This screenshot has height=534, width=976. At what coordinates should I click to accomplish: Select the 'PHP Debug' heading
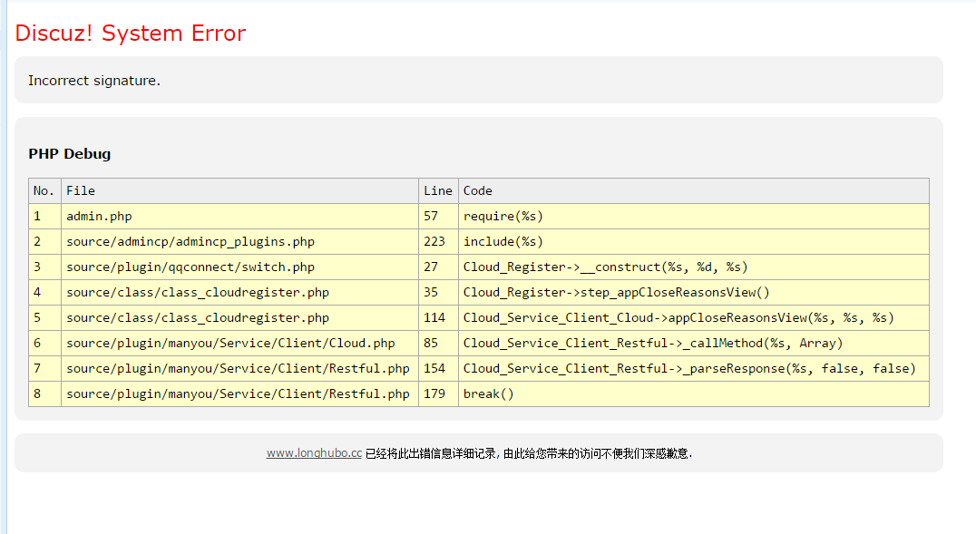pos(70,154)
